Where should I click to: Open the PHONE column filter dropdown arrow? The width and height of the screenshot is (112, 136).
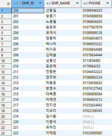tap(108, 3)
